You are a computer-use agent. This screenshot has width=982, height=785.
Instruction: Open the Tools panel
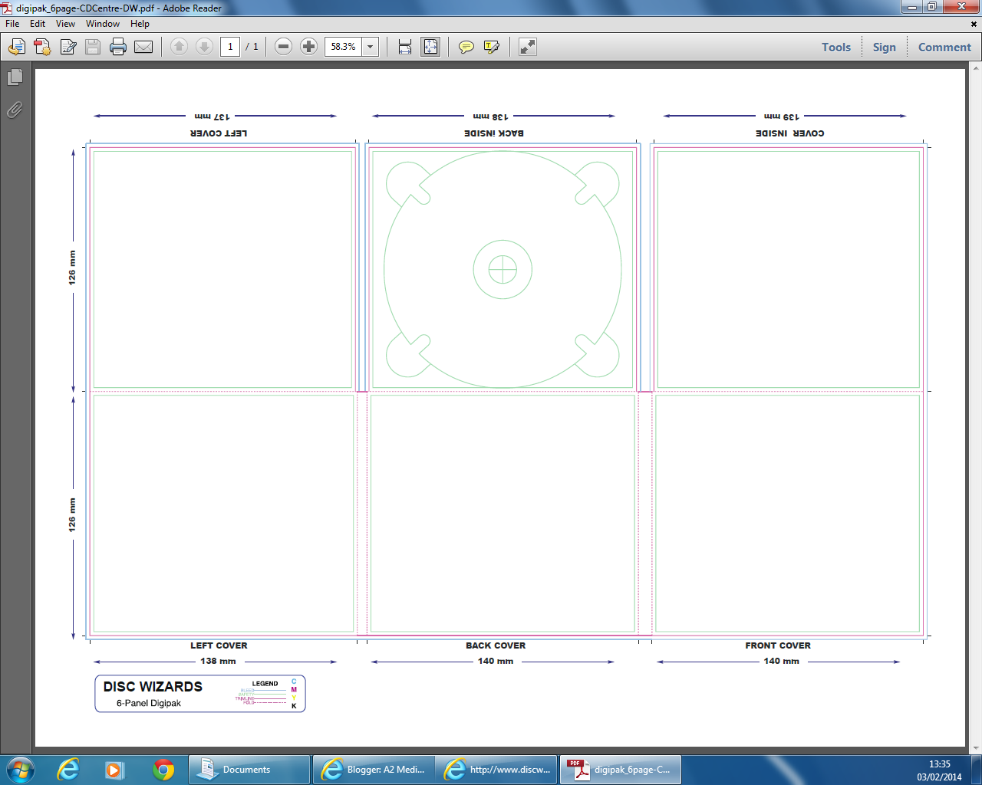tap(835, 47)
